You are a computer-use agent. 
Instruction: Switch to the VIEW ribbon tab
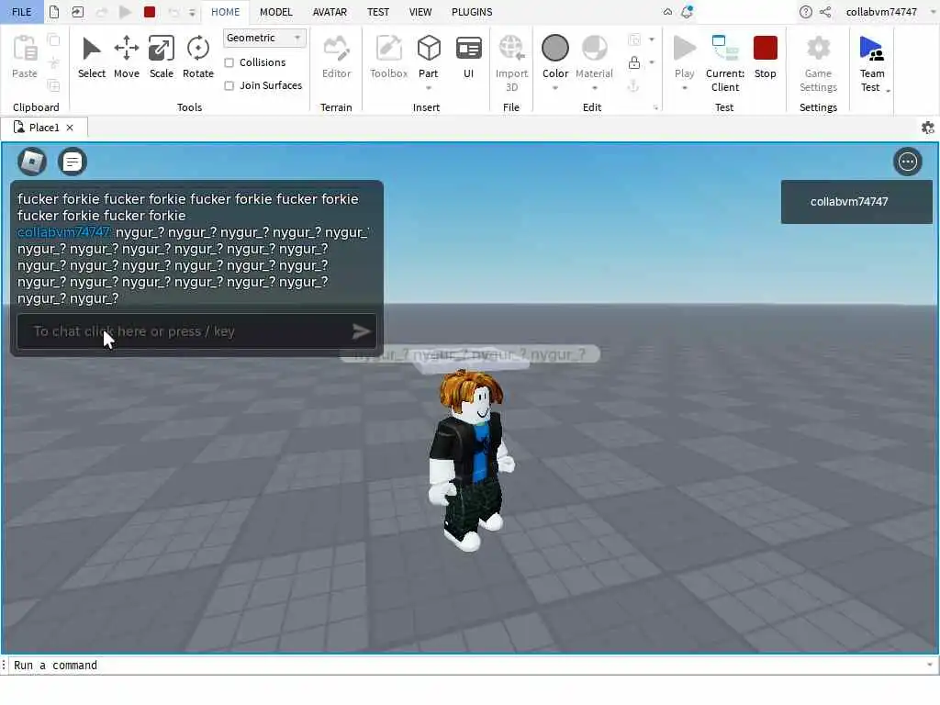[x=420, y=12]
